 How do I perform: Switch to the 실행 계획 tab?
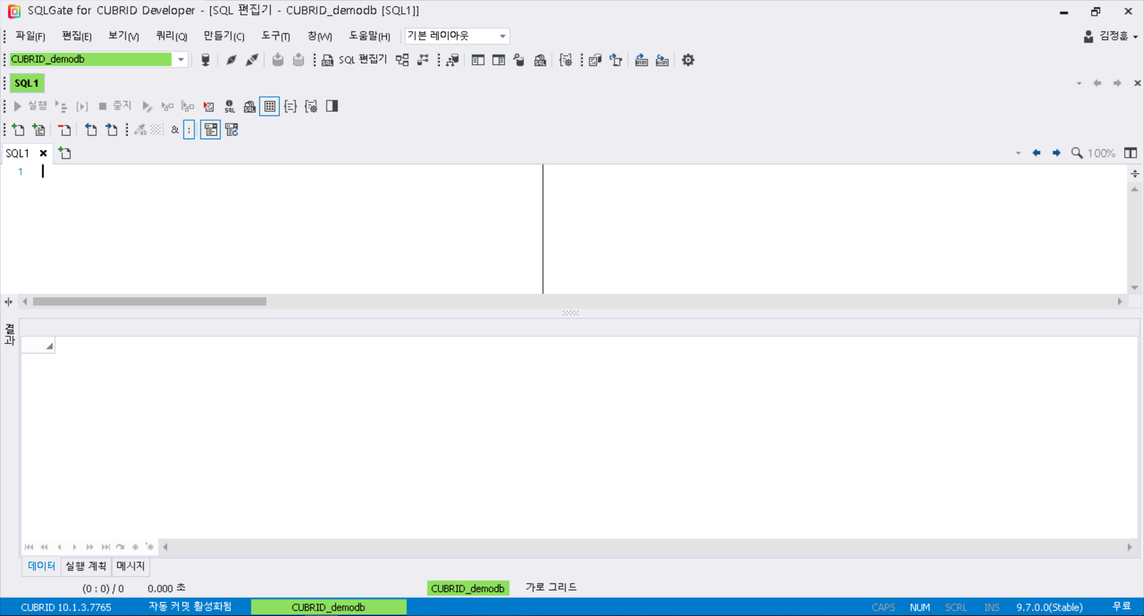pyautogui.click(x=86, y=566)
